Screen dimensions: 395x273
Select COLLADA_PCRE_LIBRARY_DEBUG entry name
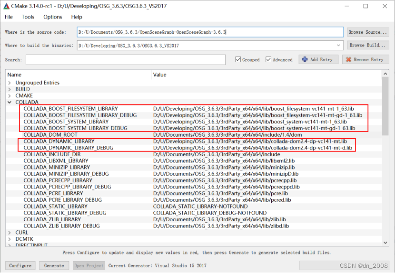coord(63,200)
